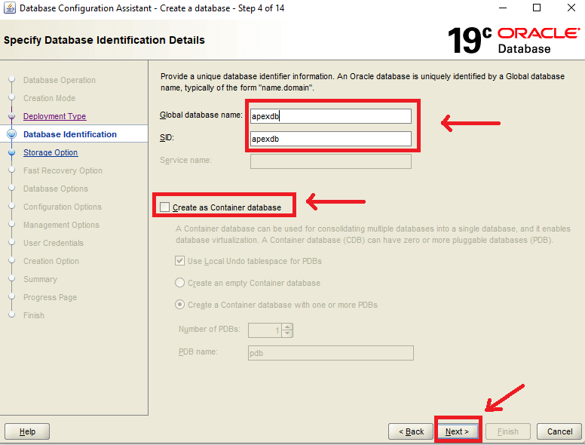Click the Java icon in title bar
Viewport: 585px width, 445px height.
click(x=9, y=8)
